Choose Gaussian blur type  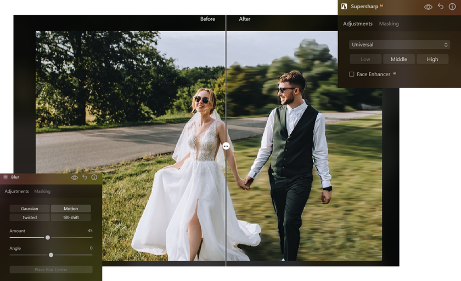click(x=30, y=209)
